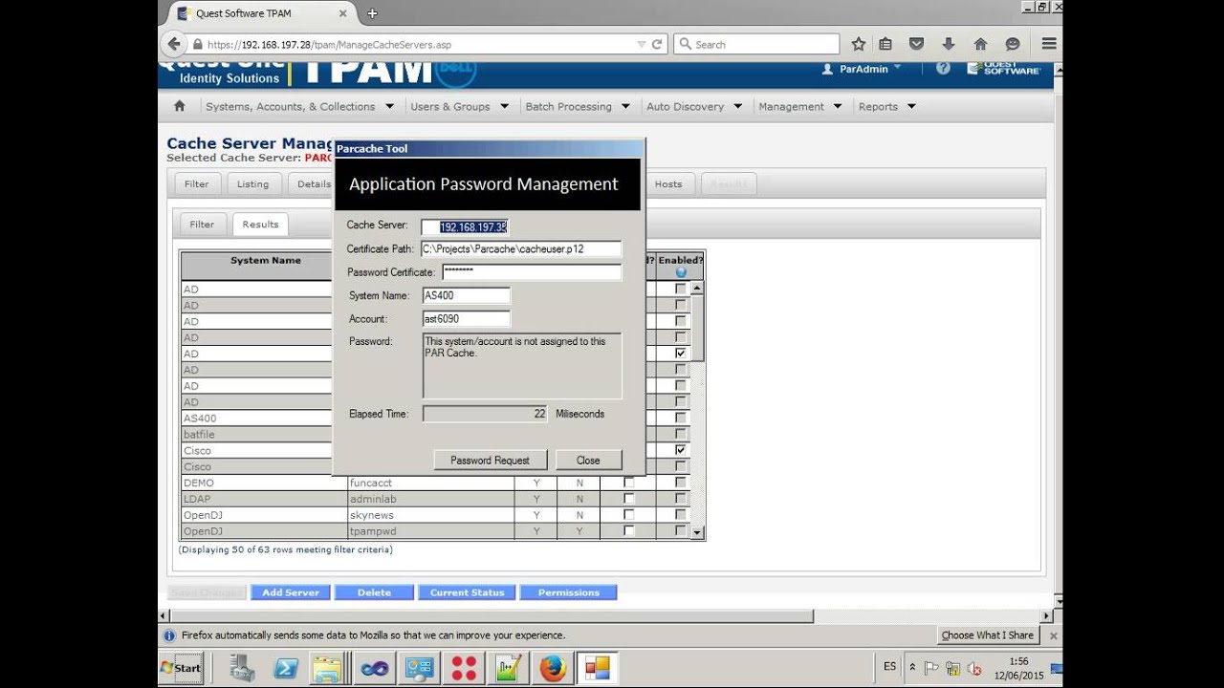This screenshot has width=1224, height=688.
Task: Click the Certificate Path field
Action: pos(521,248)
